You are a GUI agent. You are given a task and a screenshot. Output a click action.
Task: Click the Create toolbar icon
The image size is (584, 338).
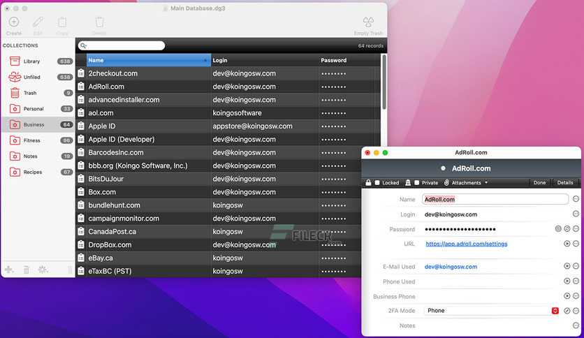(x=14, y=22)
